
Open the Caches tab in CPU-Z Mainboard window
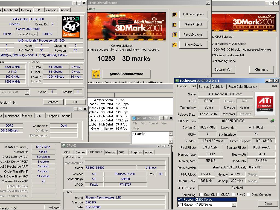[80, 152]
